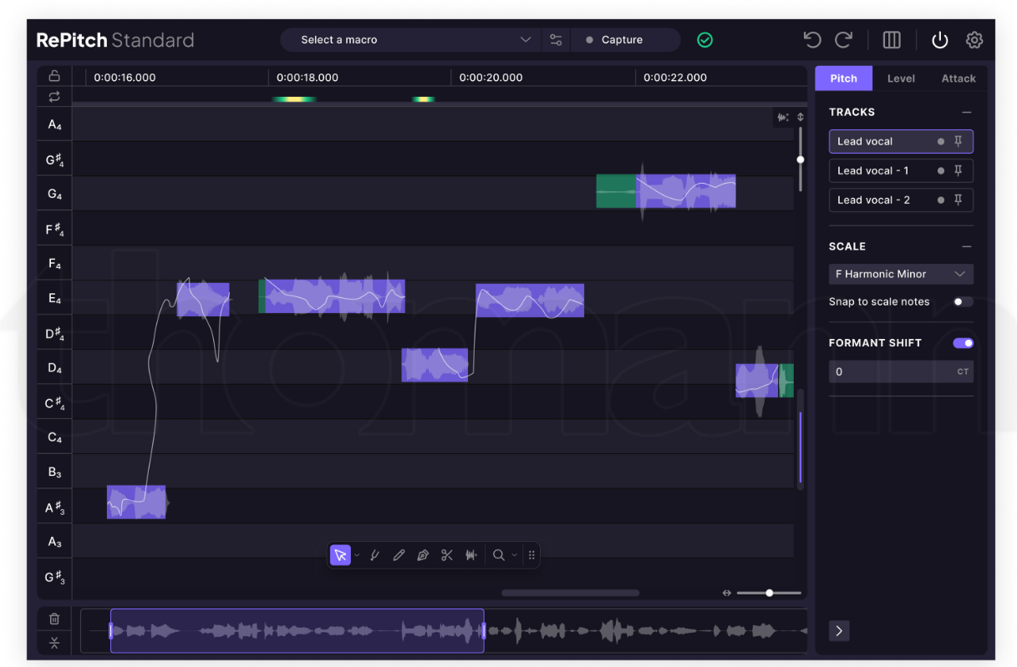
Task: Turn off the Formant Shift toggle
Action: coord(963,343)
